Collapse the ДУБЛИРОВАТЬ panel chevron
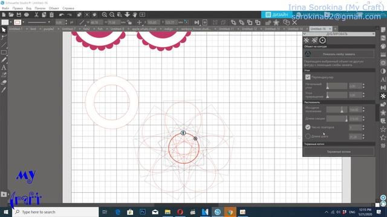The width and height of the screenshot is (387, 217). (305, 34)
